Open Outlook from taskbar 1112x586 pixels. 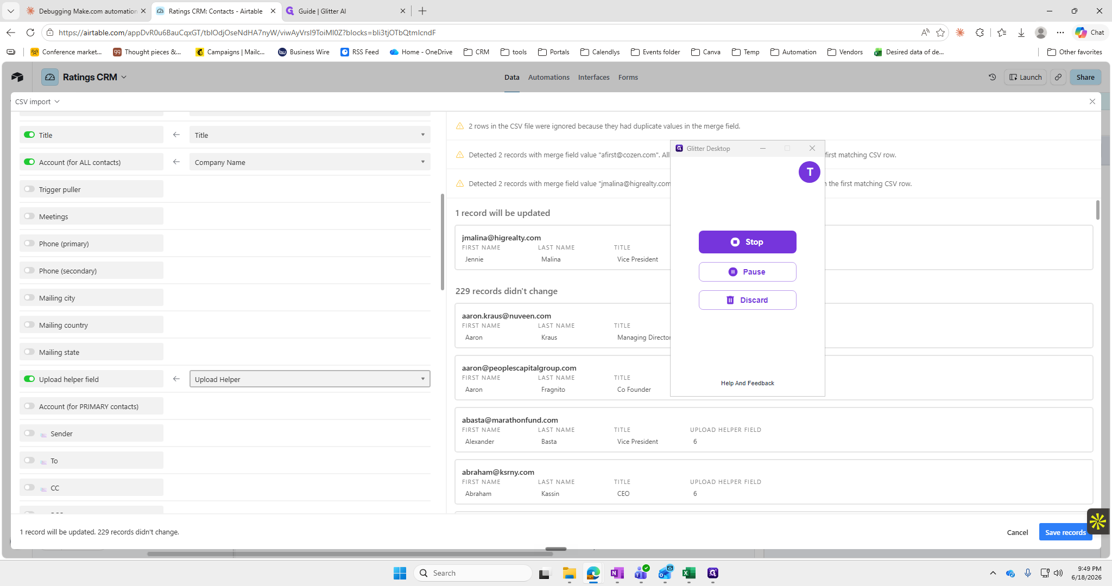point(665,573)
